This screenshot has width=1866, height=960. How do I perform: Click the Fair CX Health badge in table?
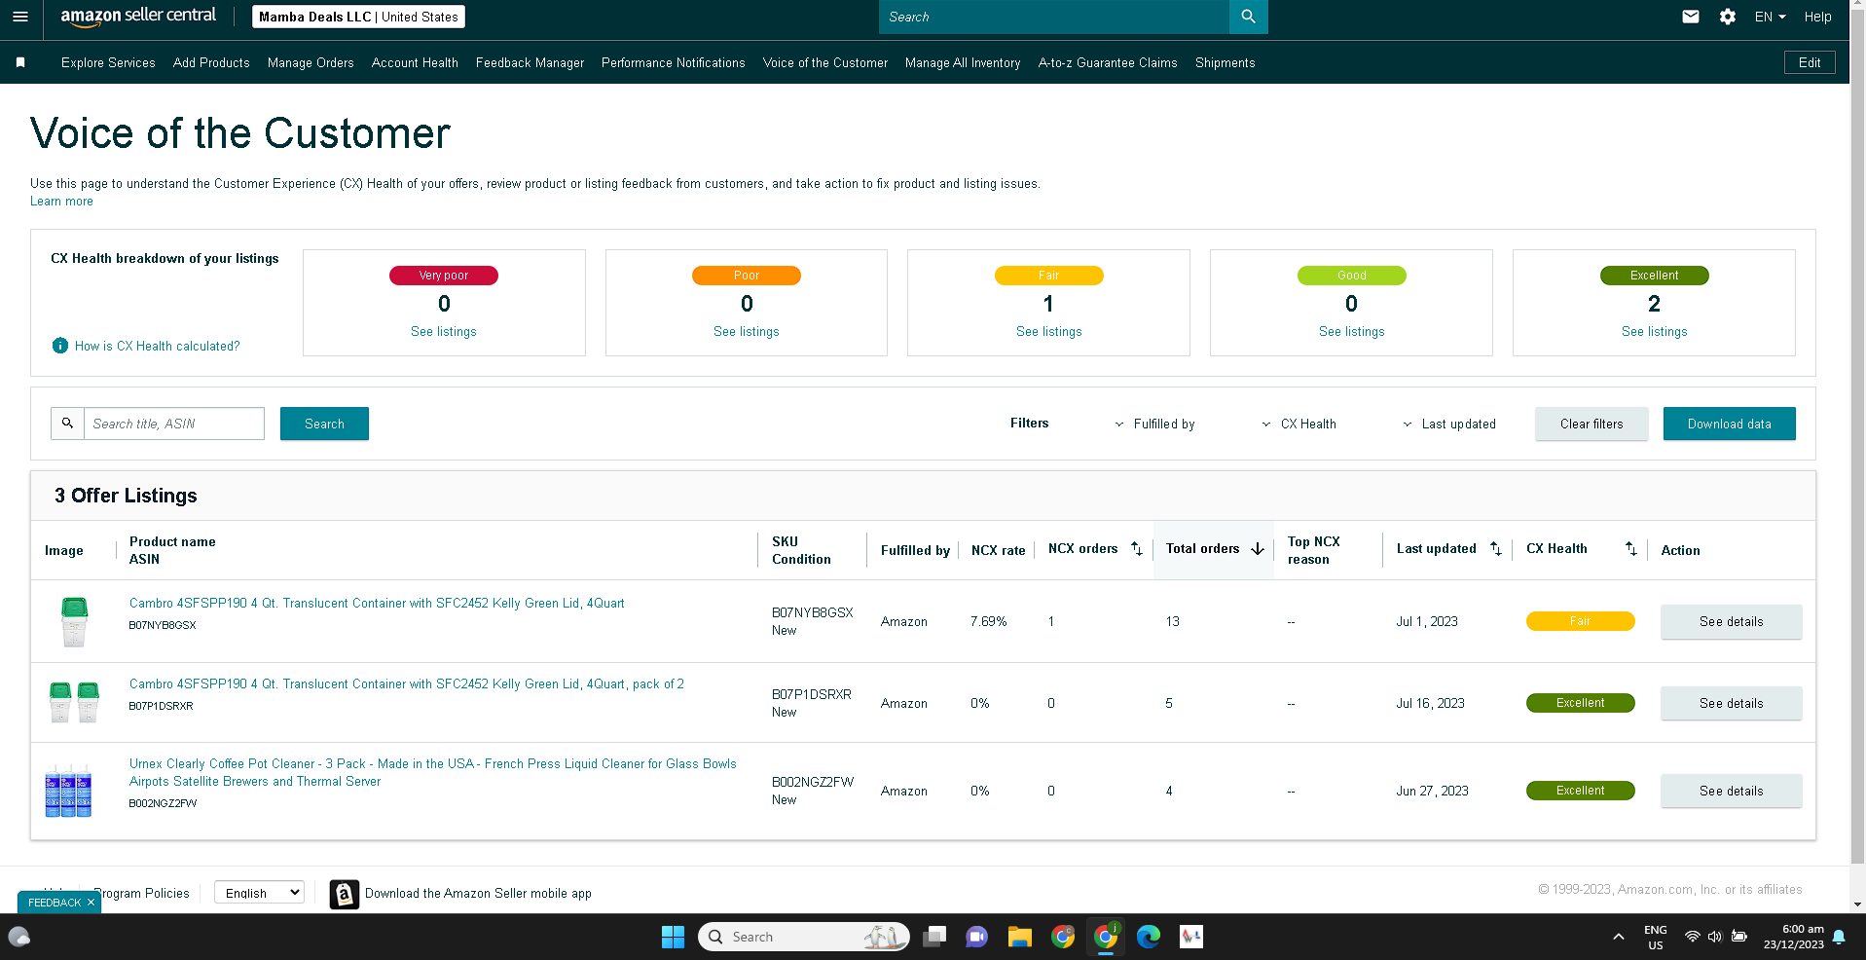tap(1580, 621)
